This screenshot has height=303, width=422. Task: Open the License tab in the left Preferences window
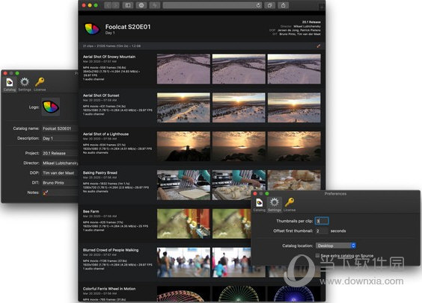coord(40,84)
